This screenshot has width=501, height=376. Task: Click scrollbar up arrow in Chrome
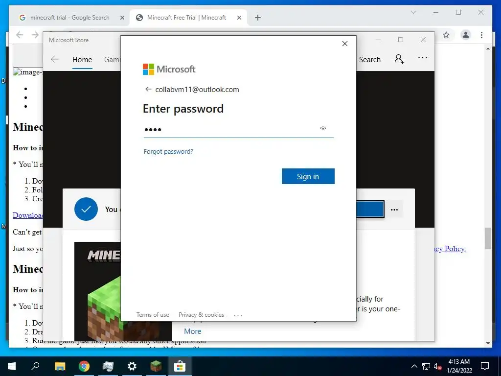[488, 48]
